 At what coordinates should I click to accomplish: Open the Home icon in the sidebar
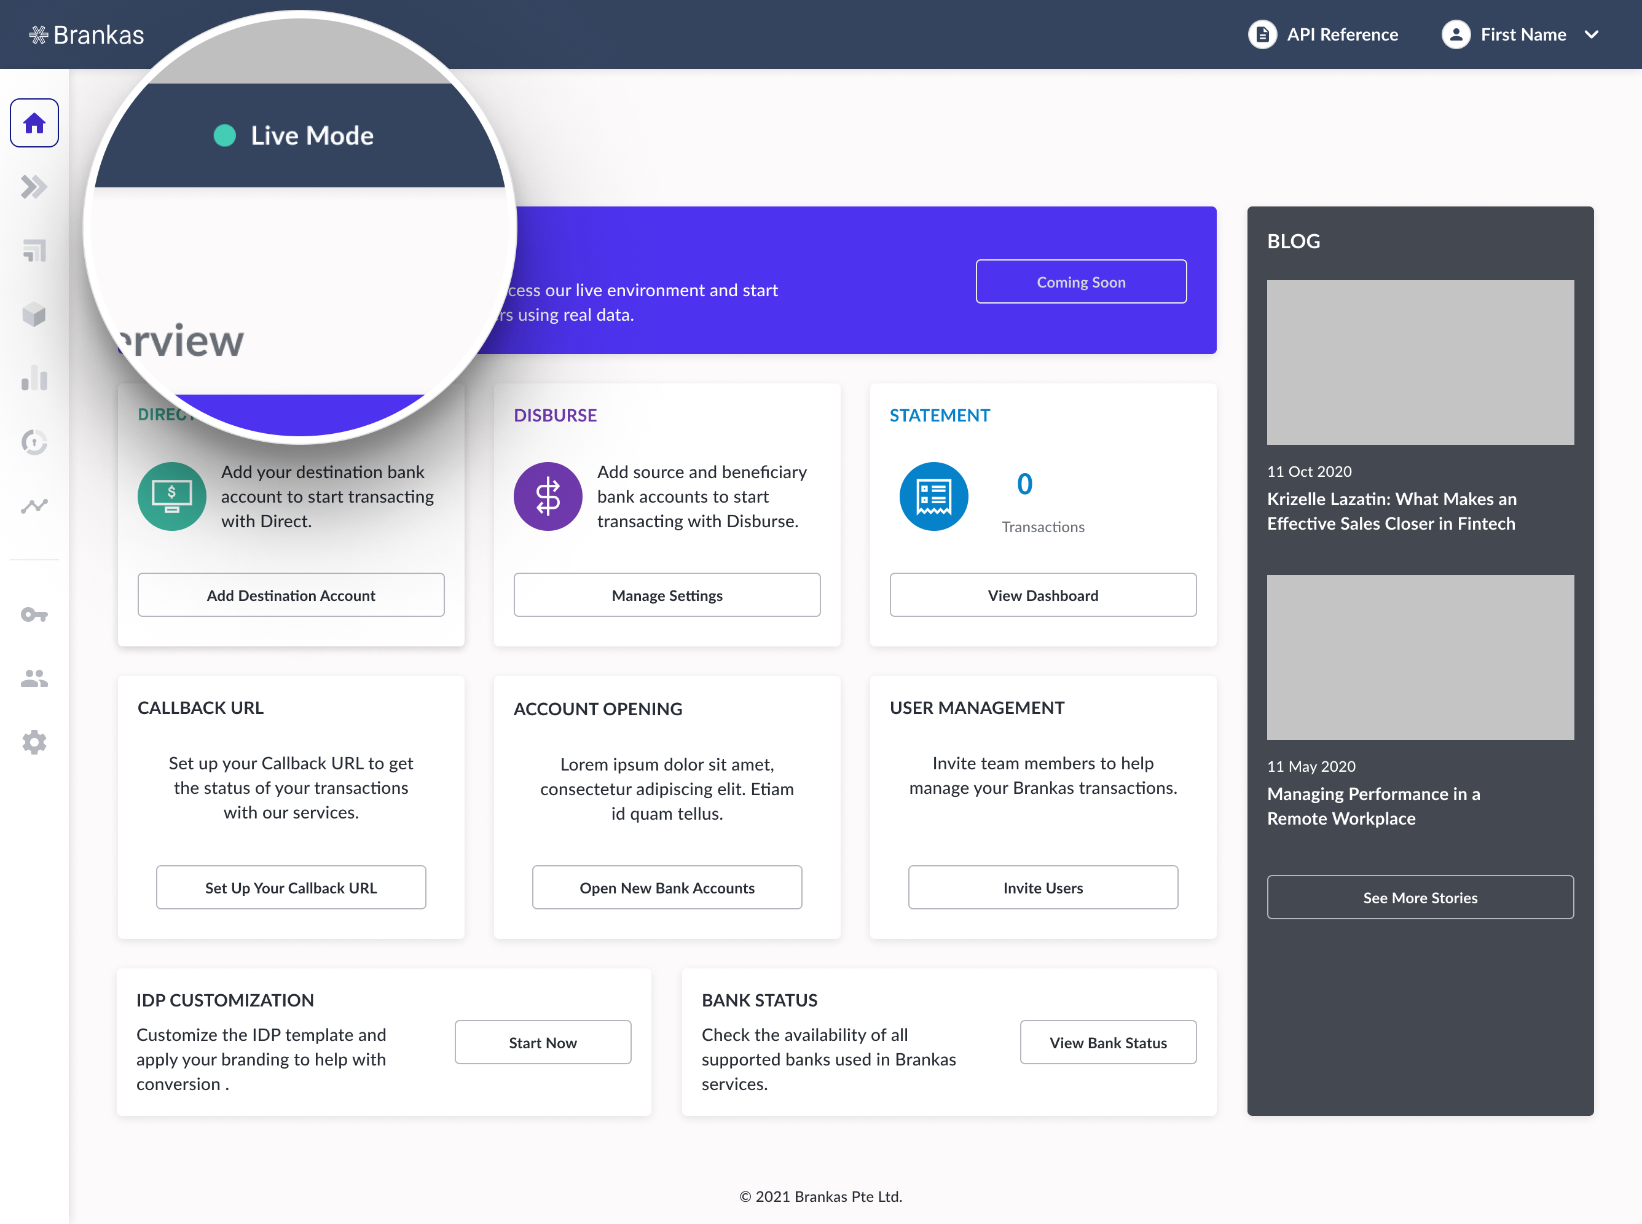pos(34,123)
